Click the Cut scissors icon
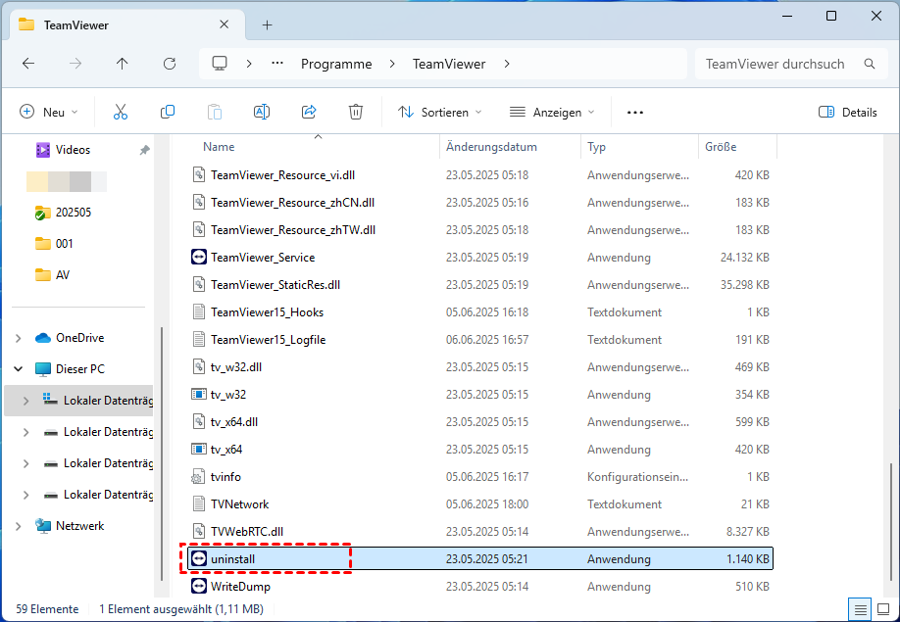This screenshot has height=622, width=900. [x=121, y=113]
